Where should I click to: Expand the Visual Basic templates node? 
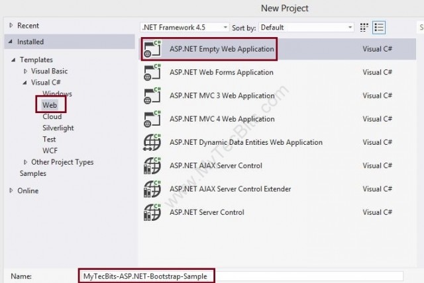point(26,71)
